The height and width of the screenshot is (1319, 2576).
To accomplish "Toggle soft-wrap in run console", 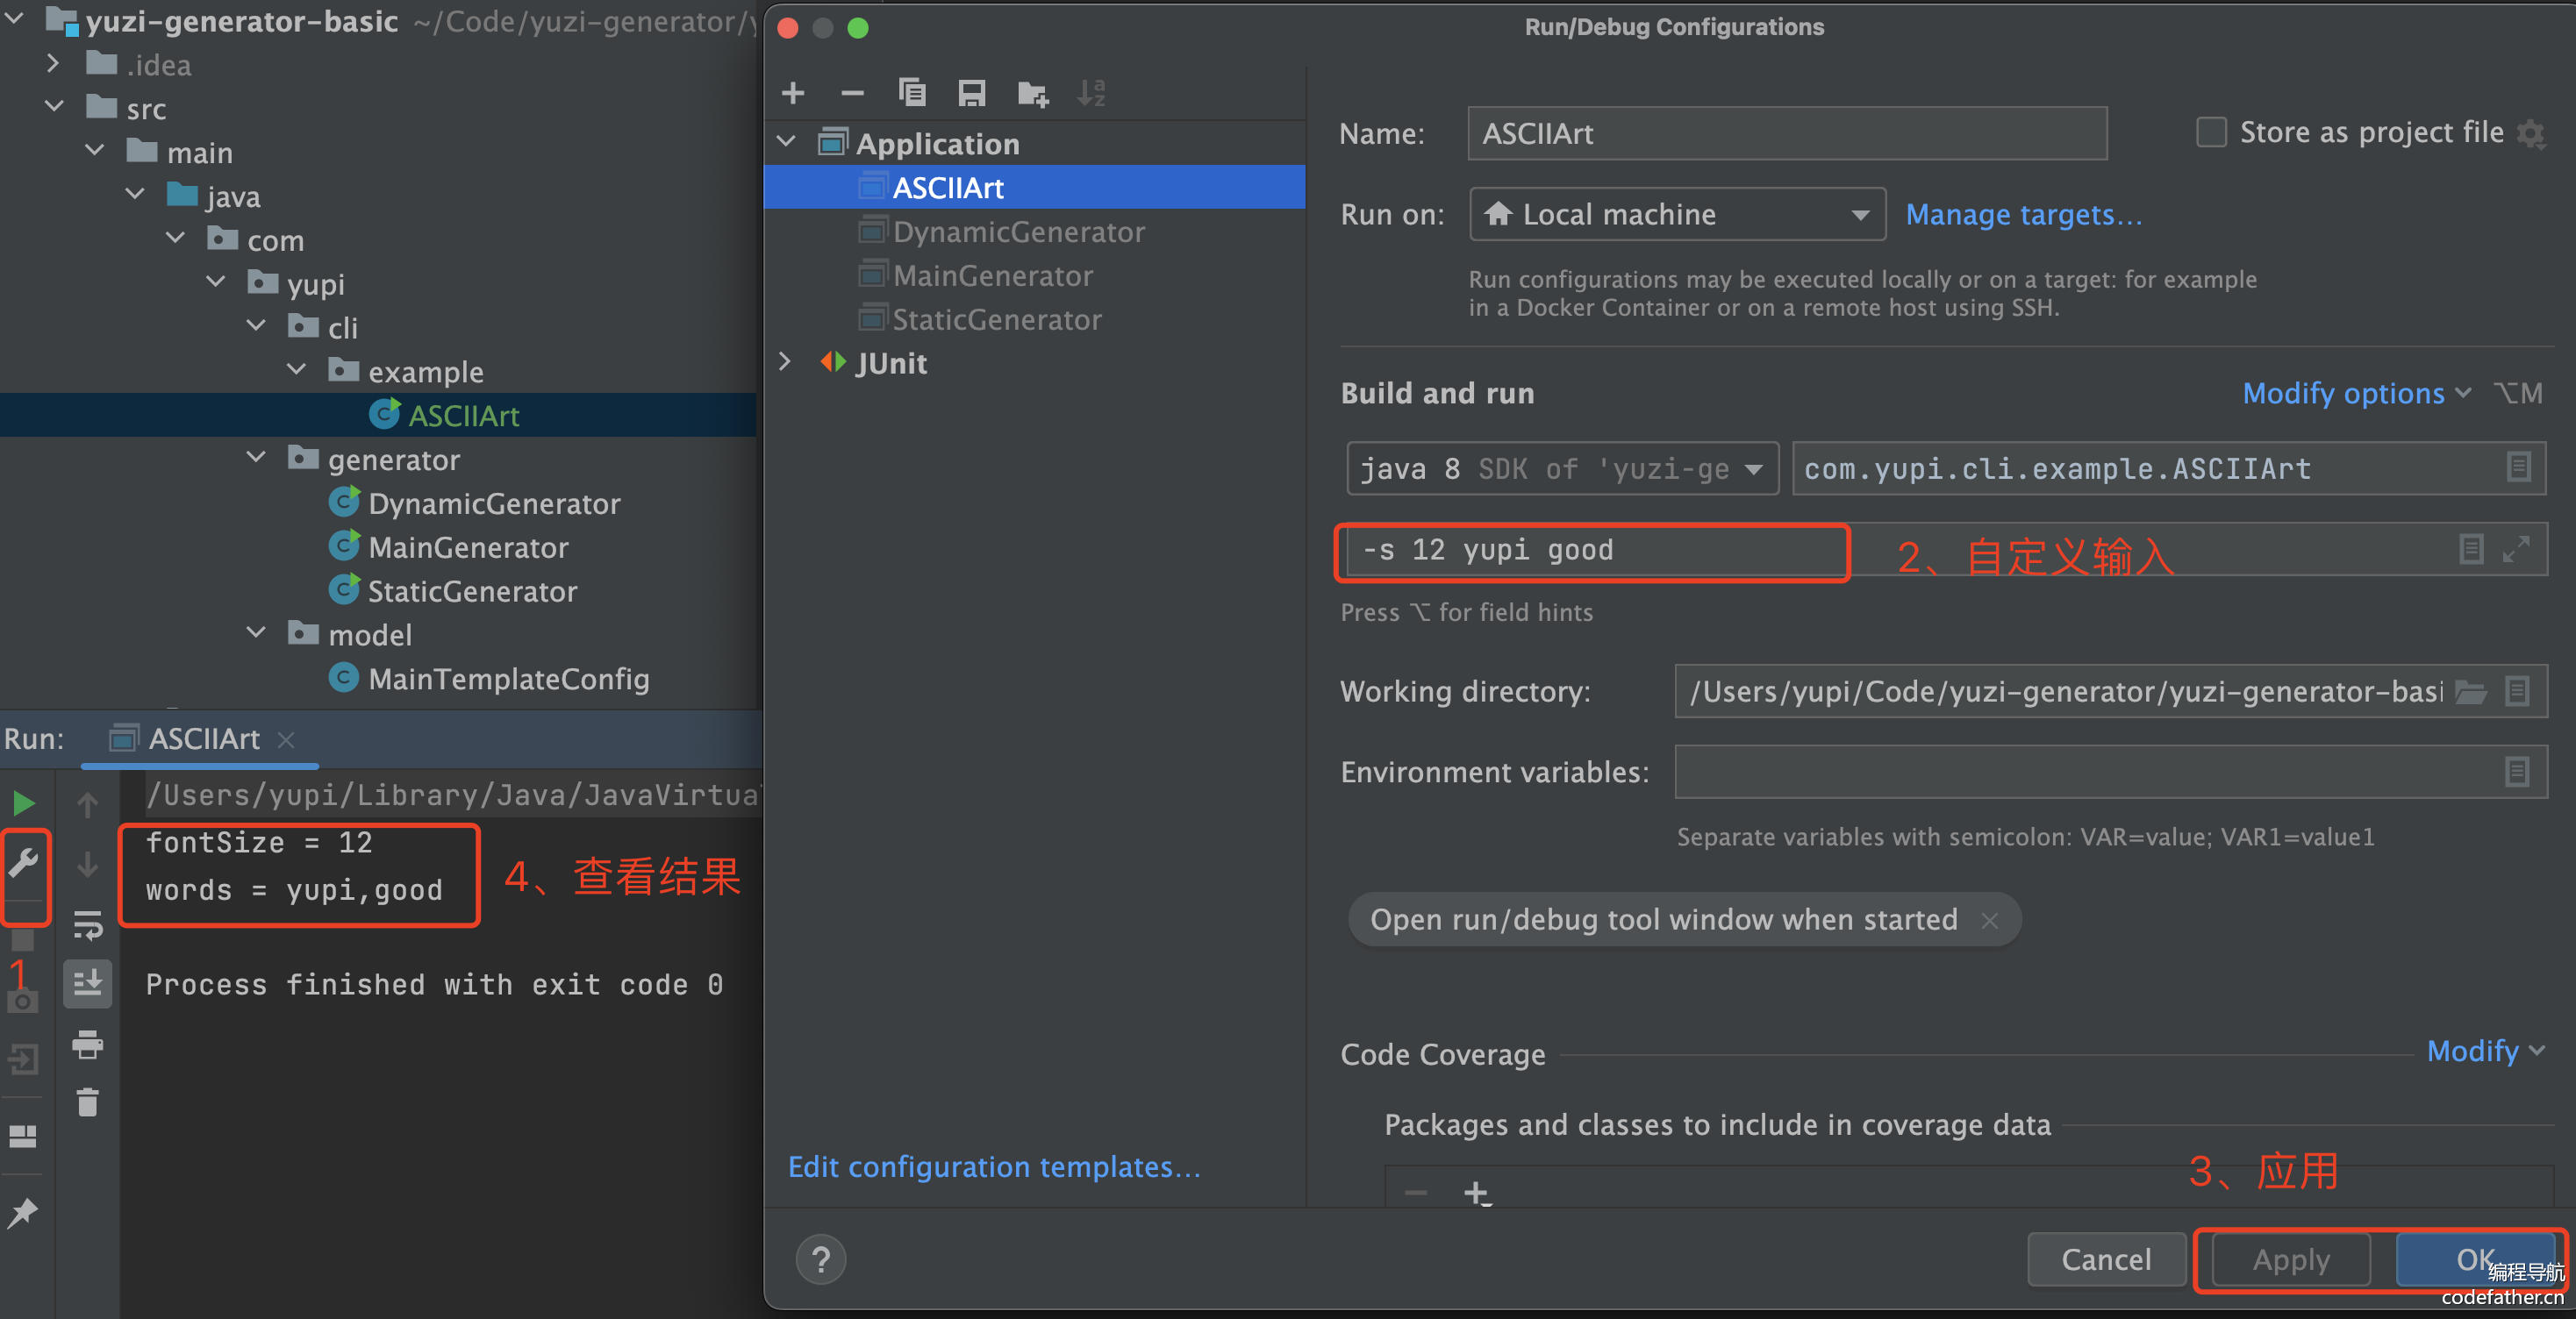I will (x=88, y=925).
